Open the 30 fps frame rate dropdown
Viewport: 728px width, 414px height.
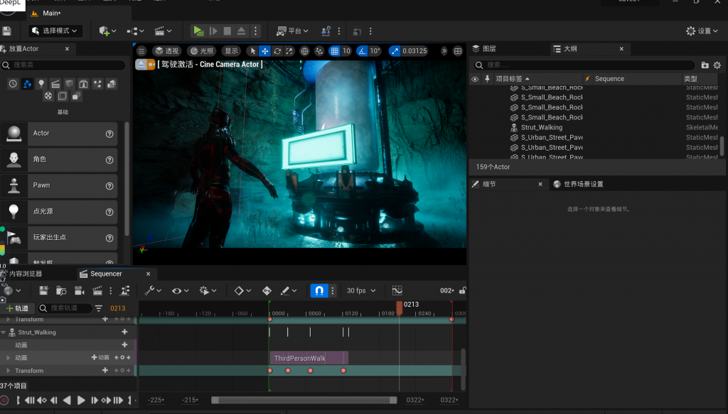(361, 290)
